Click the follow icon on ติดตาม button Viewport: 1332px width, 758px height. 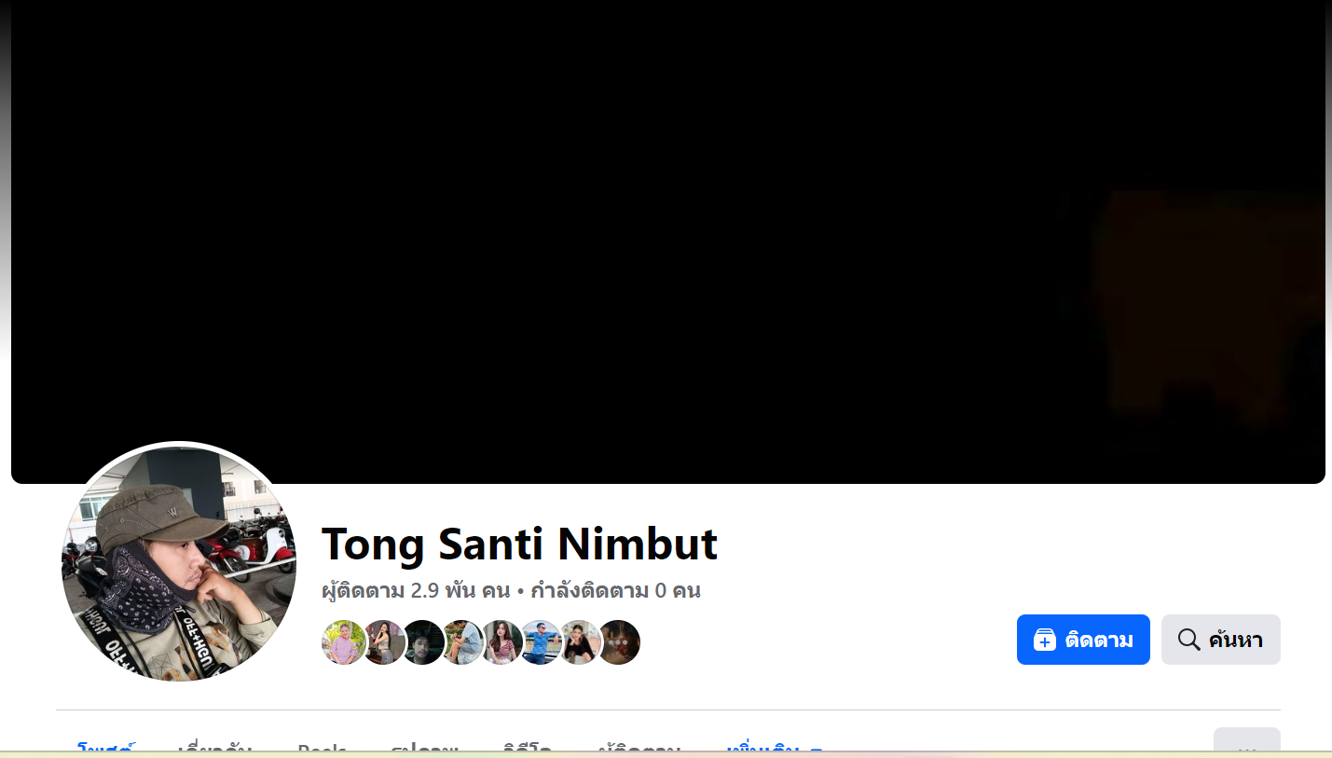[1045, 640]
